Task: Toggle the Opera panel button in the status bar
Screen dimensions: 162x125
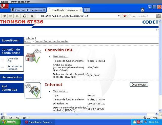Action: 3,118
